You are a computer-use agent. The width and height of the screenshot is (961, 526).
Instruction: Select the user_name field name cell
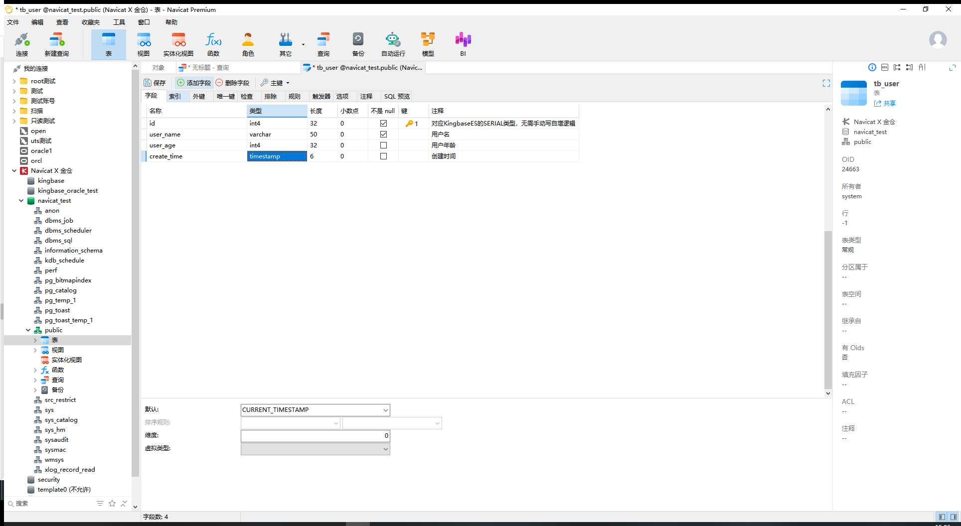point(196,134)
